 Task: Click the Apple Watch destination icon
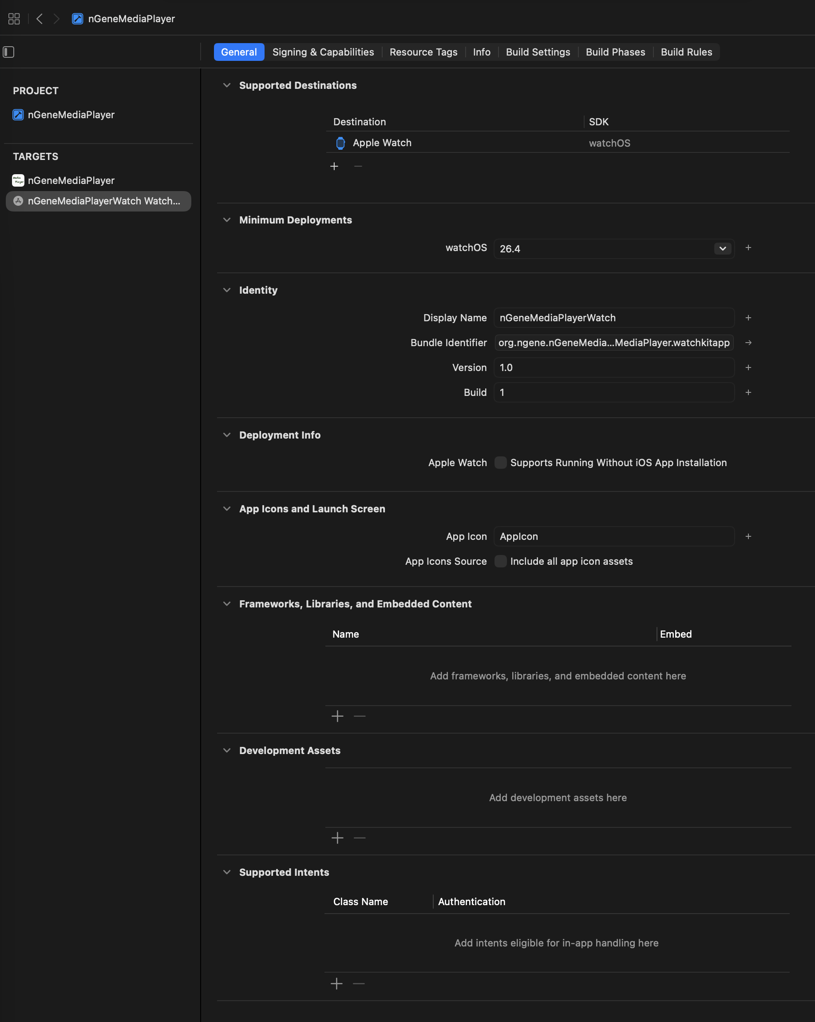pos(340,143)
